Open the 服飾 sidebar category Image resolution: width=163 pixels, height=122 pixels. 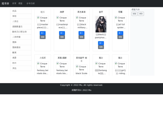pos(21,42)
